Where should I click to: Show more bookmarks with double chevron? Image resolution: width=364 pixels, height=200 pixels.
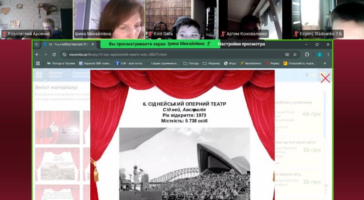click(x=325, y=63)
